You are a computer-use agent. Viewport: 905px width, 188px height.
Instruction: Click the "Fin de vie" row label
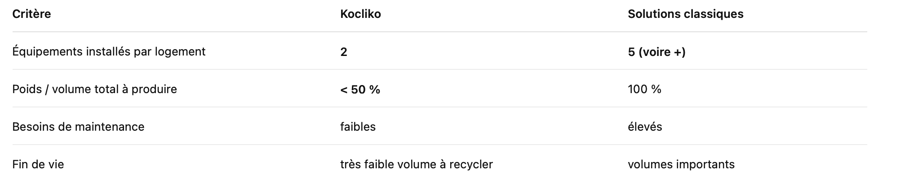click(x=38, y=164)
